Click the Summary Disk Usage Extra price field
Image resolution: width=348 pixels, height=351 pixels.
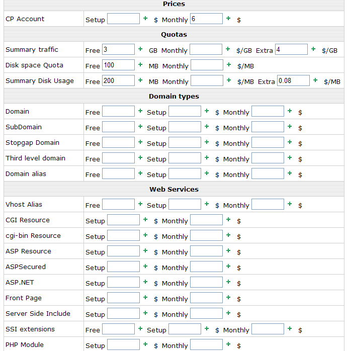click(293, 80)
